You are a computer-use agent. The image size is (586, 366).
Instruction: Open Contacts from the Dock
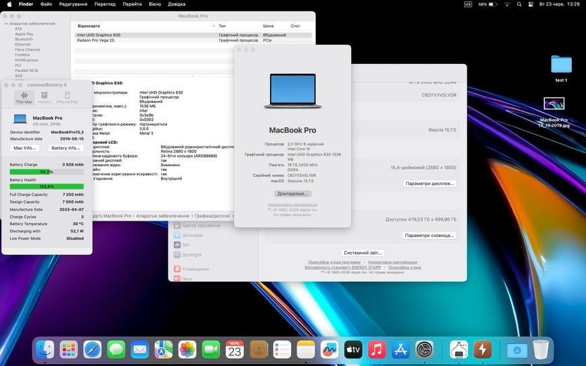259,350
